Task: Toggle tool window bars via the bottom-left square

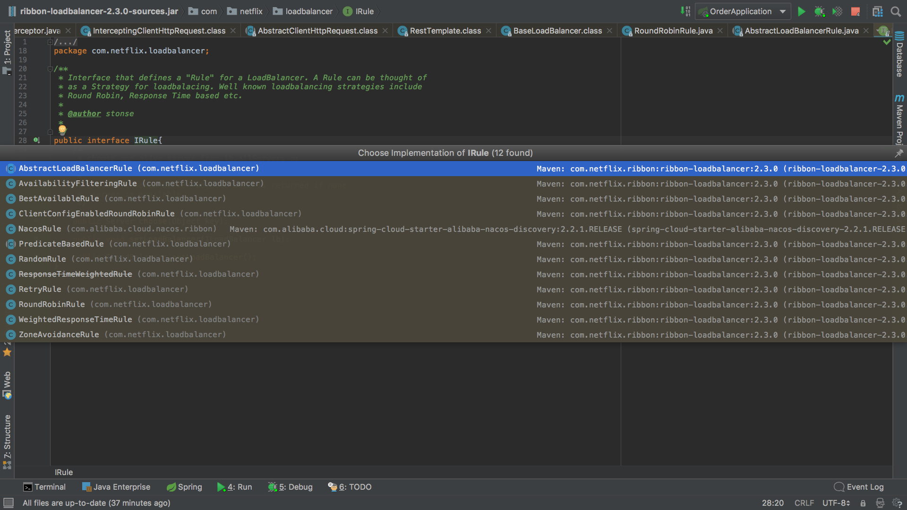Action: [8, 503]
